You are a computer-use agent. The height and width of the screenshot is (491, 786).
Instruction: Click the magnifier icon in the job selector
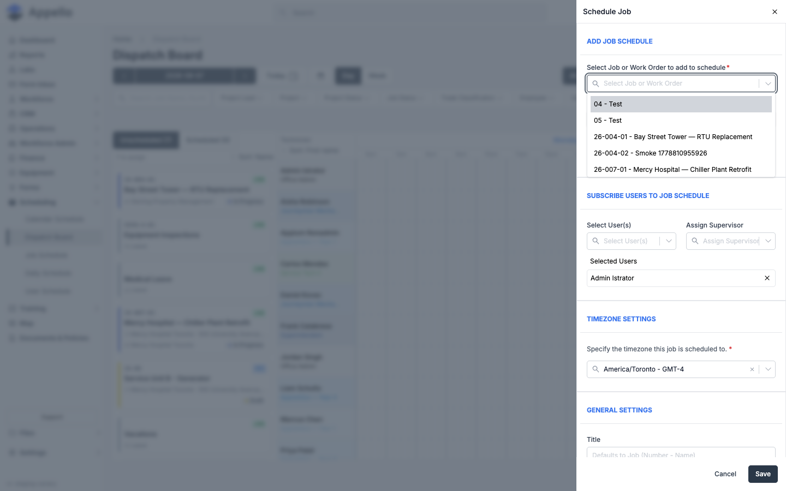(x=596, y=83)
